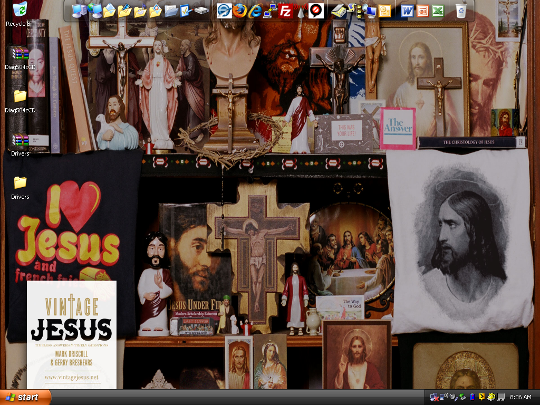Screen dimensions: 540x405
Task: Launch Microsoft Outlook from the dock
Action: tap(384, 11)
